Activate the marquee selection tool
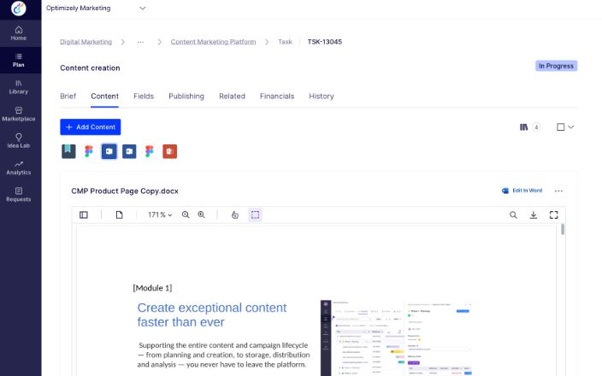 (x=256, y=214)
